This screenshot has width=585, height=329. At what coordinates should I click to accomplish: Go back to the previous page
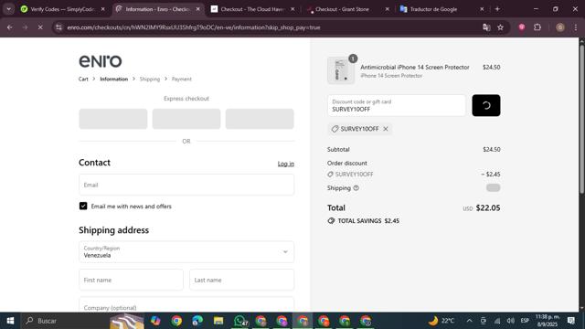(10, 27)
